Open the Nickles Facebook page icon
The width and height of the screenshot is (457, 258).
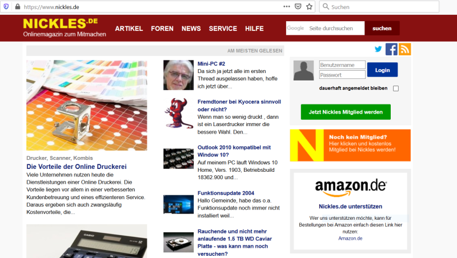391,49
